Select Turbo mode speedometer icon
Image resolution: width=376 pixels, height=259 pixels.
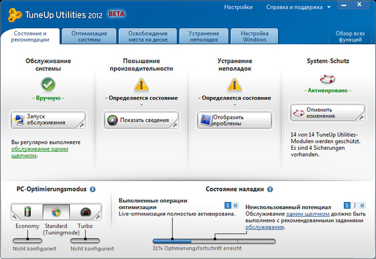pyautogui.click(x=86, y=211)
